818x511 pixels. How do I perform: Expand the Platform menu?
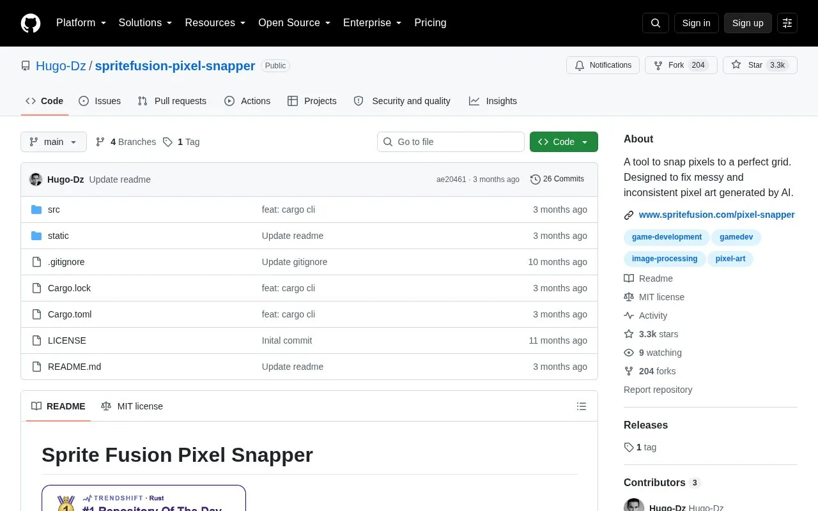coord(81,23)
